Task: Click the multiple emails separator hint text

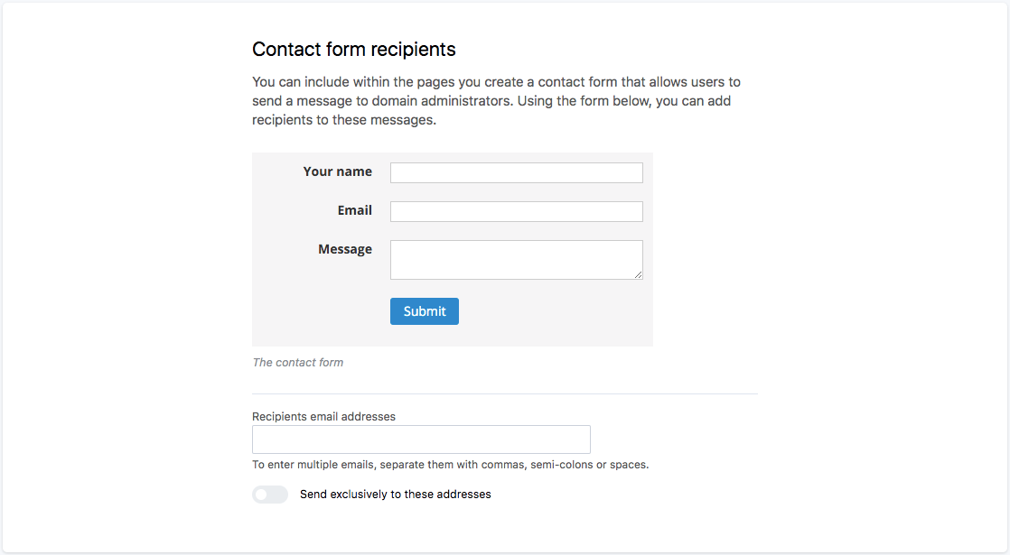Action: pos(450,466)
